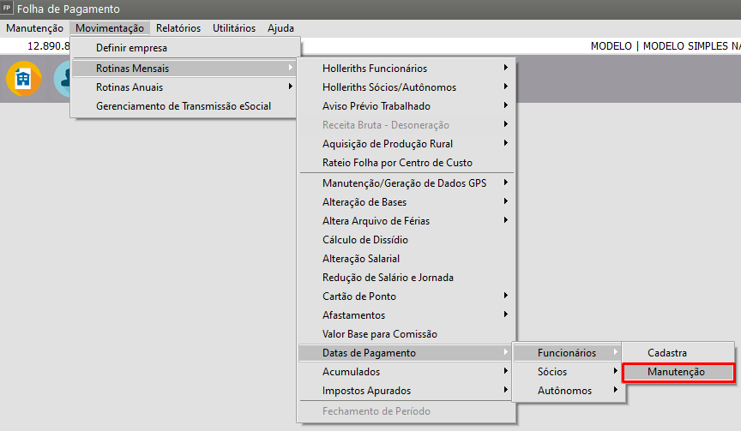Open the Relatórios menu

178,28
